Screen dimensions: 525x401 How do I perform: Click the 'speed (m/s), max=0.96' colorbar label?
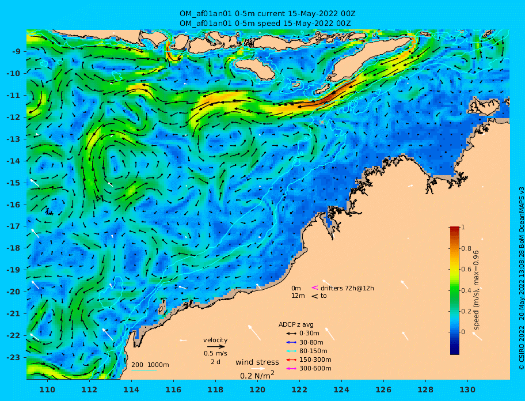coord(476,290)
